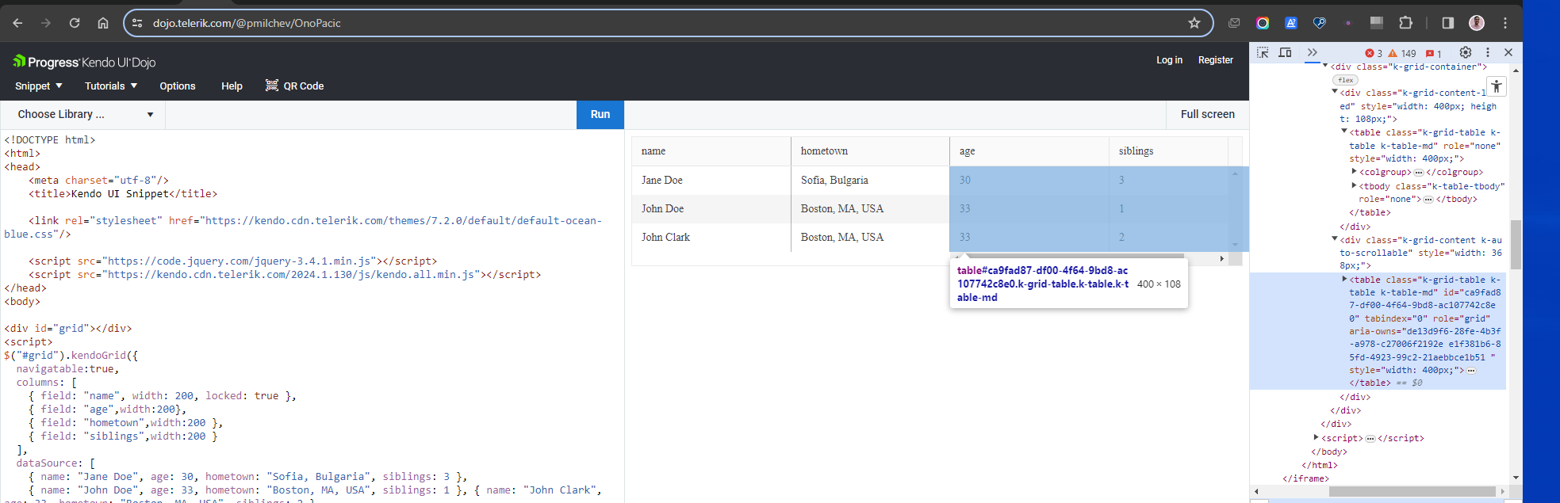This screenshot has height=503, width=1560.
Task: Open the Tutorials menu
Action: coord(111,86)
